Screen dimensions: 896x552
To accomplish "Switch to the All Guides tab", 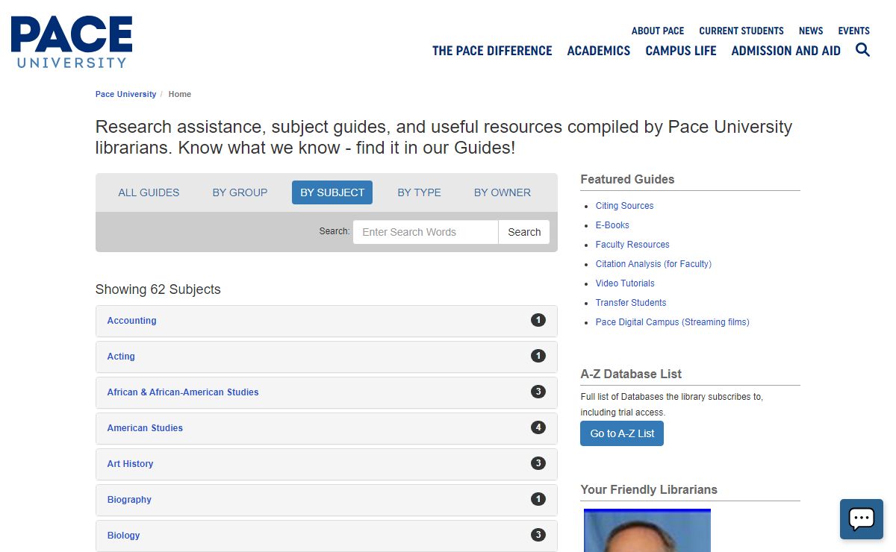I will click(149, 192).
